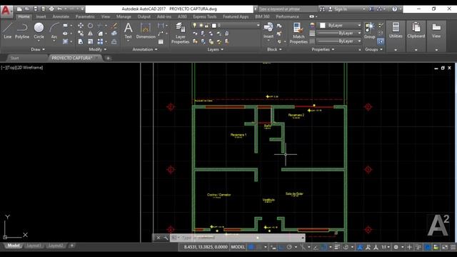Select the Line drawing tool
Image resolution: width=457 pixels, height=257 pixels.
click(x=7, y=31)
